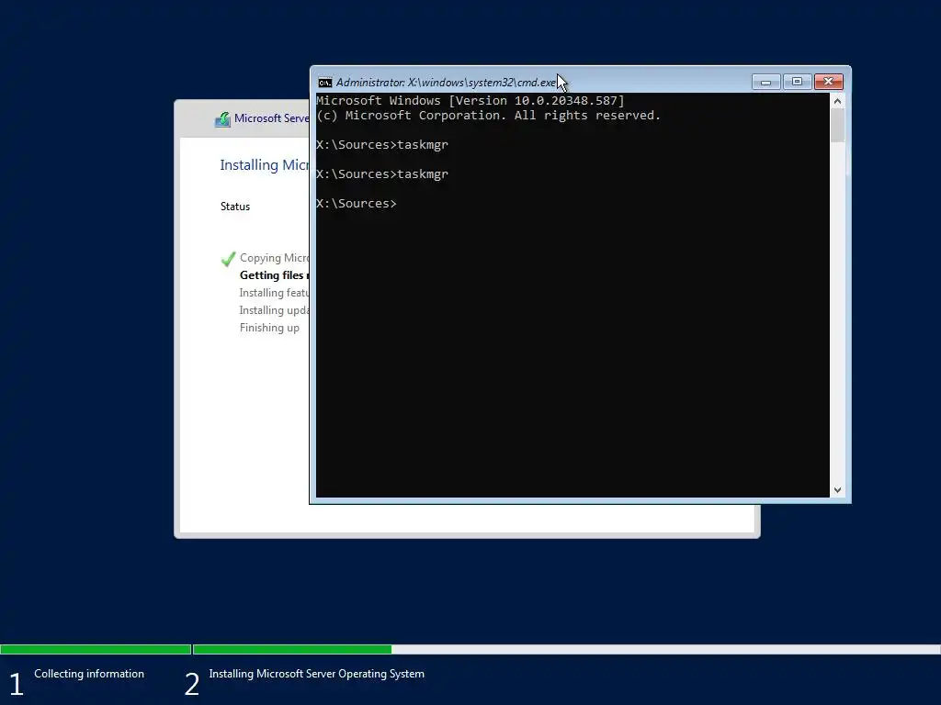The image size is (941, 705).
Task: Click 'Installing features' step in setup window
Action: pyautogui.click(x=274, y=293)
